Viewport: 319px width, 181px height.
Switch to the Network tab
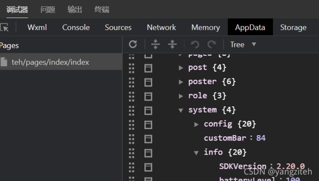click(x=161, y=27)
